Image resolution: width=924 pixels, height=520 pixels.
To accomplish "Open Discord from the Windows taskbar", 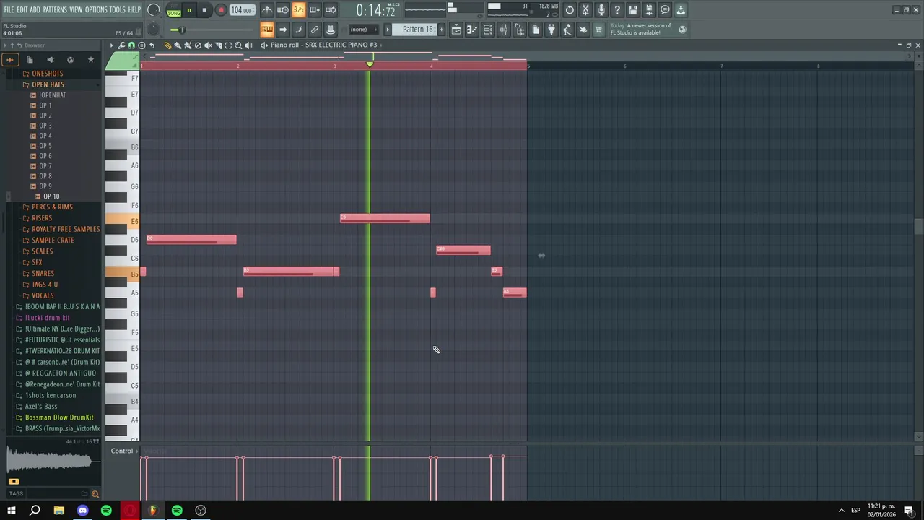I will point(82,511).
